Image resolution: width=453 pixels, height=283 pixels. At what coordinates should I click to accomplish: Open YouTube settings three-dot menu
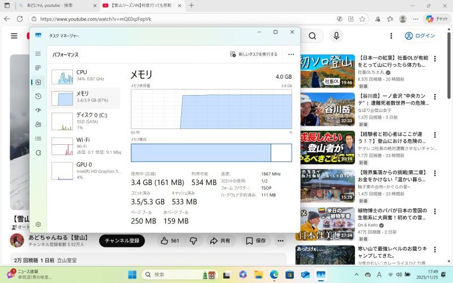point(391,36)
